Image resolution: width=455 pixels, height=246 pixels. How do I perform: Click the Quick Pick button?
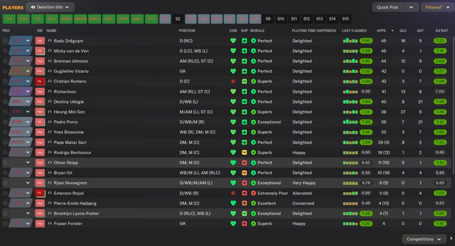[387, 7]
